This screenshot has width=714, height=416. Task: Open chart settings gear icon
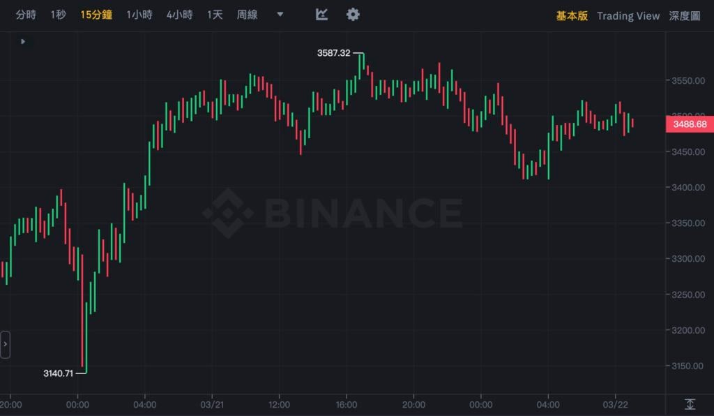coord(354,15)
